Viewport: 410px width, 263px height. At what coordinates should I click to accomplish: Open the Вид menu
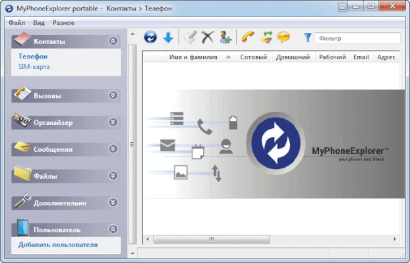click(39, 23)
